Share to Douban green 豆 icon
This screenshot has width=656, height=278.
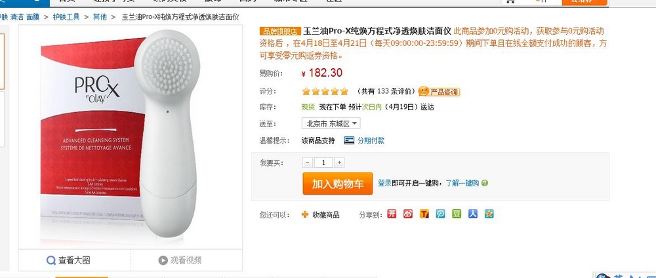pos(457,214)
